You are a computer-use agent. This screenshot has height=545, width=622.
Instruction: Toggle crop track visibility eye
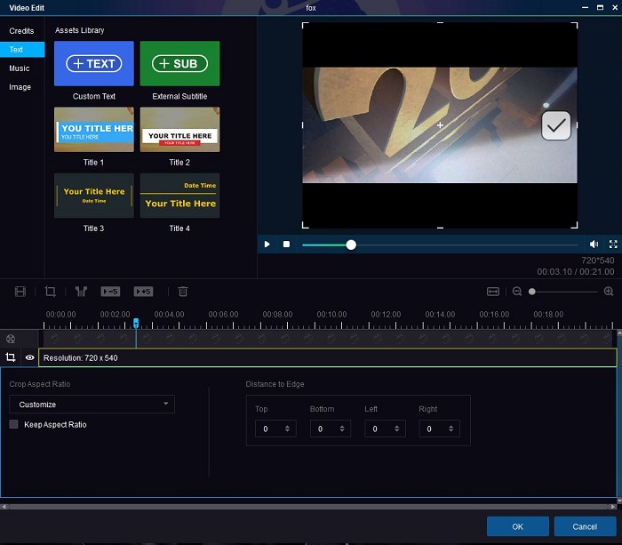tap(29, 357)
